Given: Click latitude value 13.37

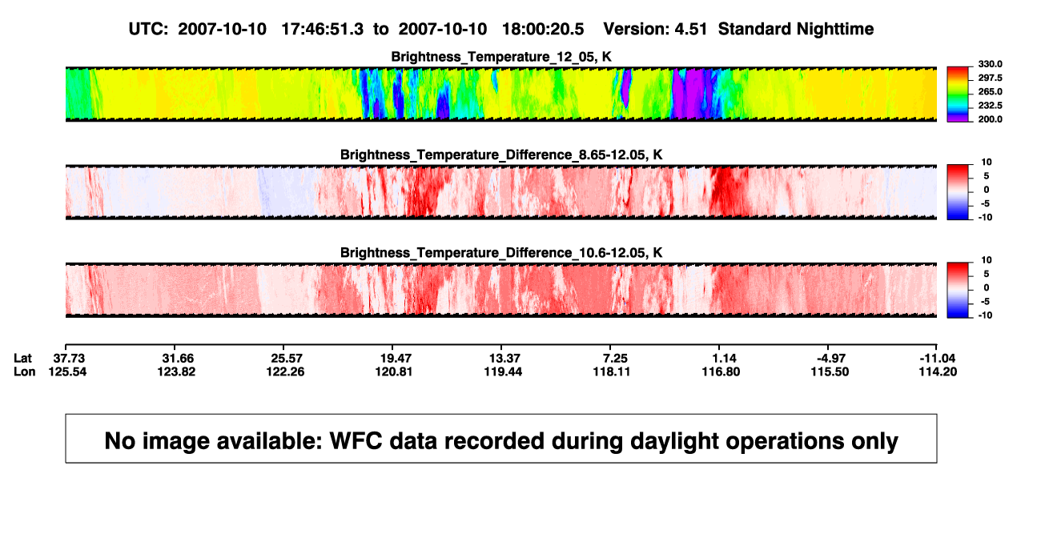Looking at the screenshot, I should 505,357.
